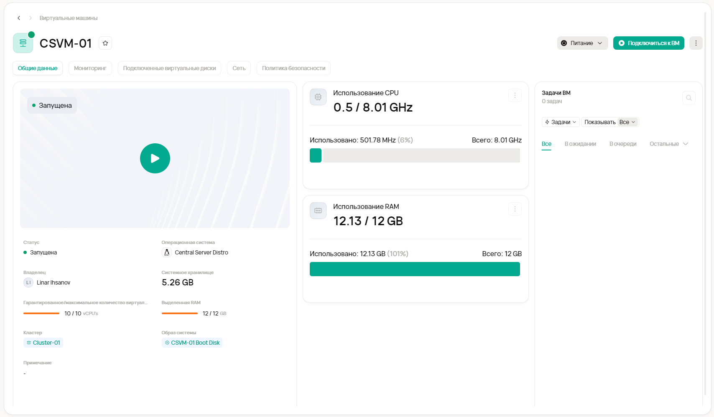Click the play button on VM console preview
This screenshot has height=417, width=714.
click(155, 158)
